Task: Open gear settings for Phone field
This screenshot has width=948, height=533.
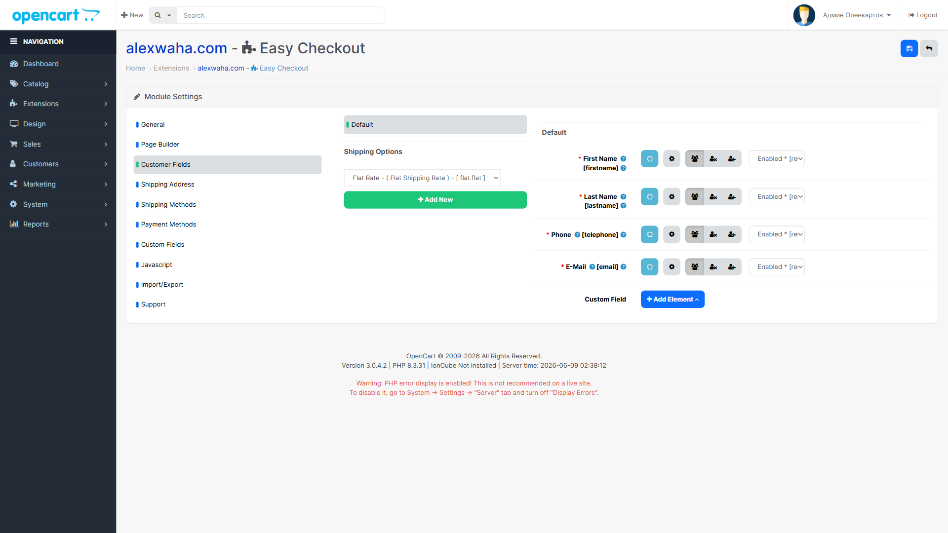Action: [671, 234]
